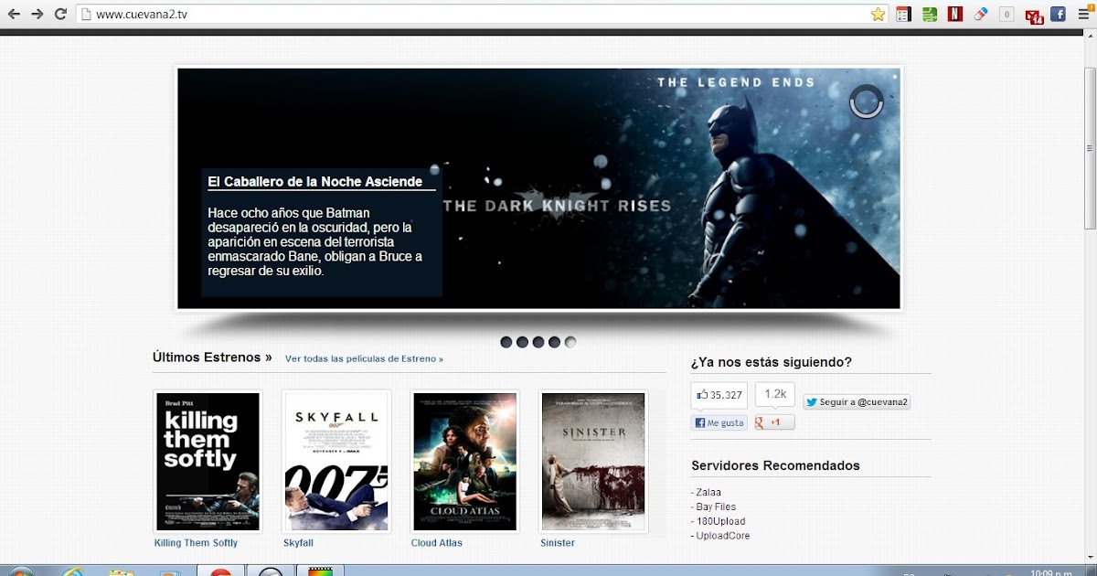Open the Sinister poster
Viewport: 1097px width, 576px height.
pos(593,461)
